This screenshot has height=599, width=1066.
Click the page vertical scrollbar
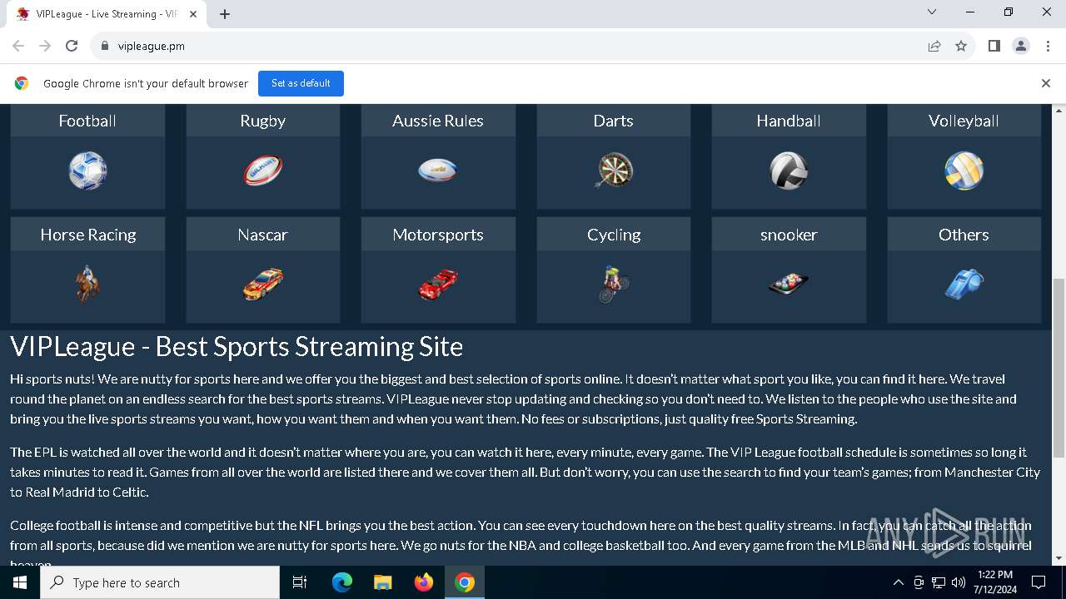pyautogui.click(x=1059, y=367)
